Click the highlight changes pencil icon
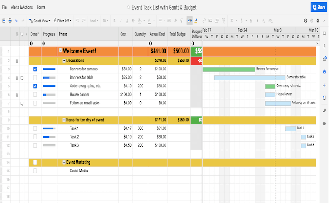 (x=196, y=21)
